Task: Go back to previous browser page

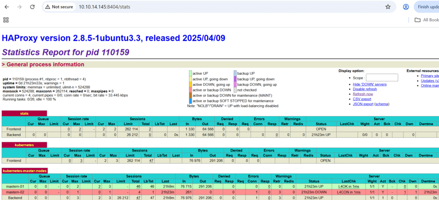Action: [7, 7]
